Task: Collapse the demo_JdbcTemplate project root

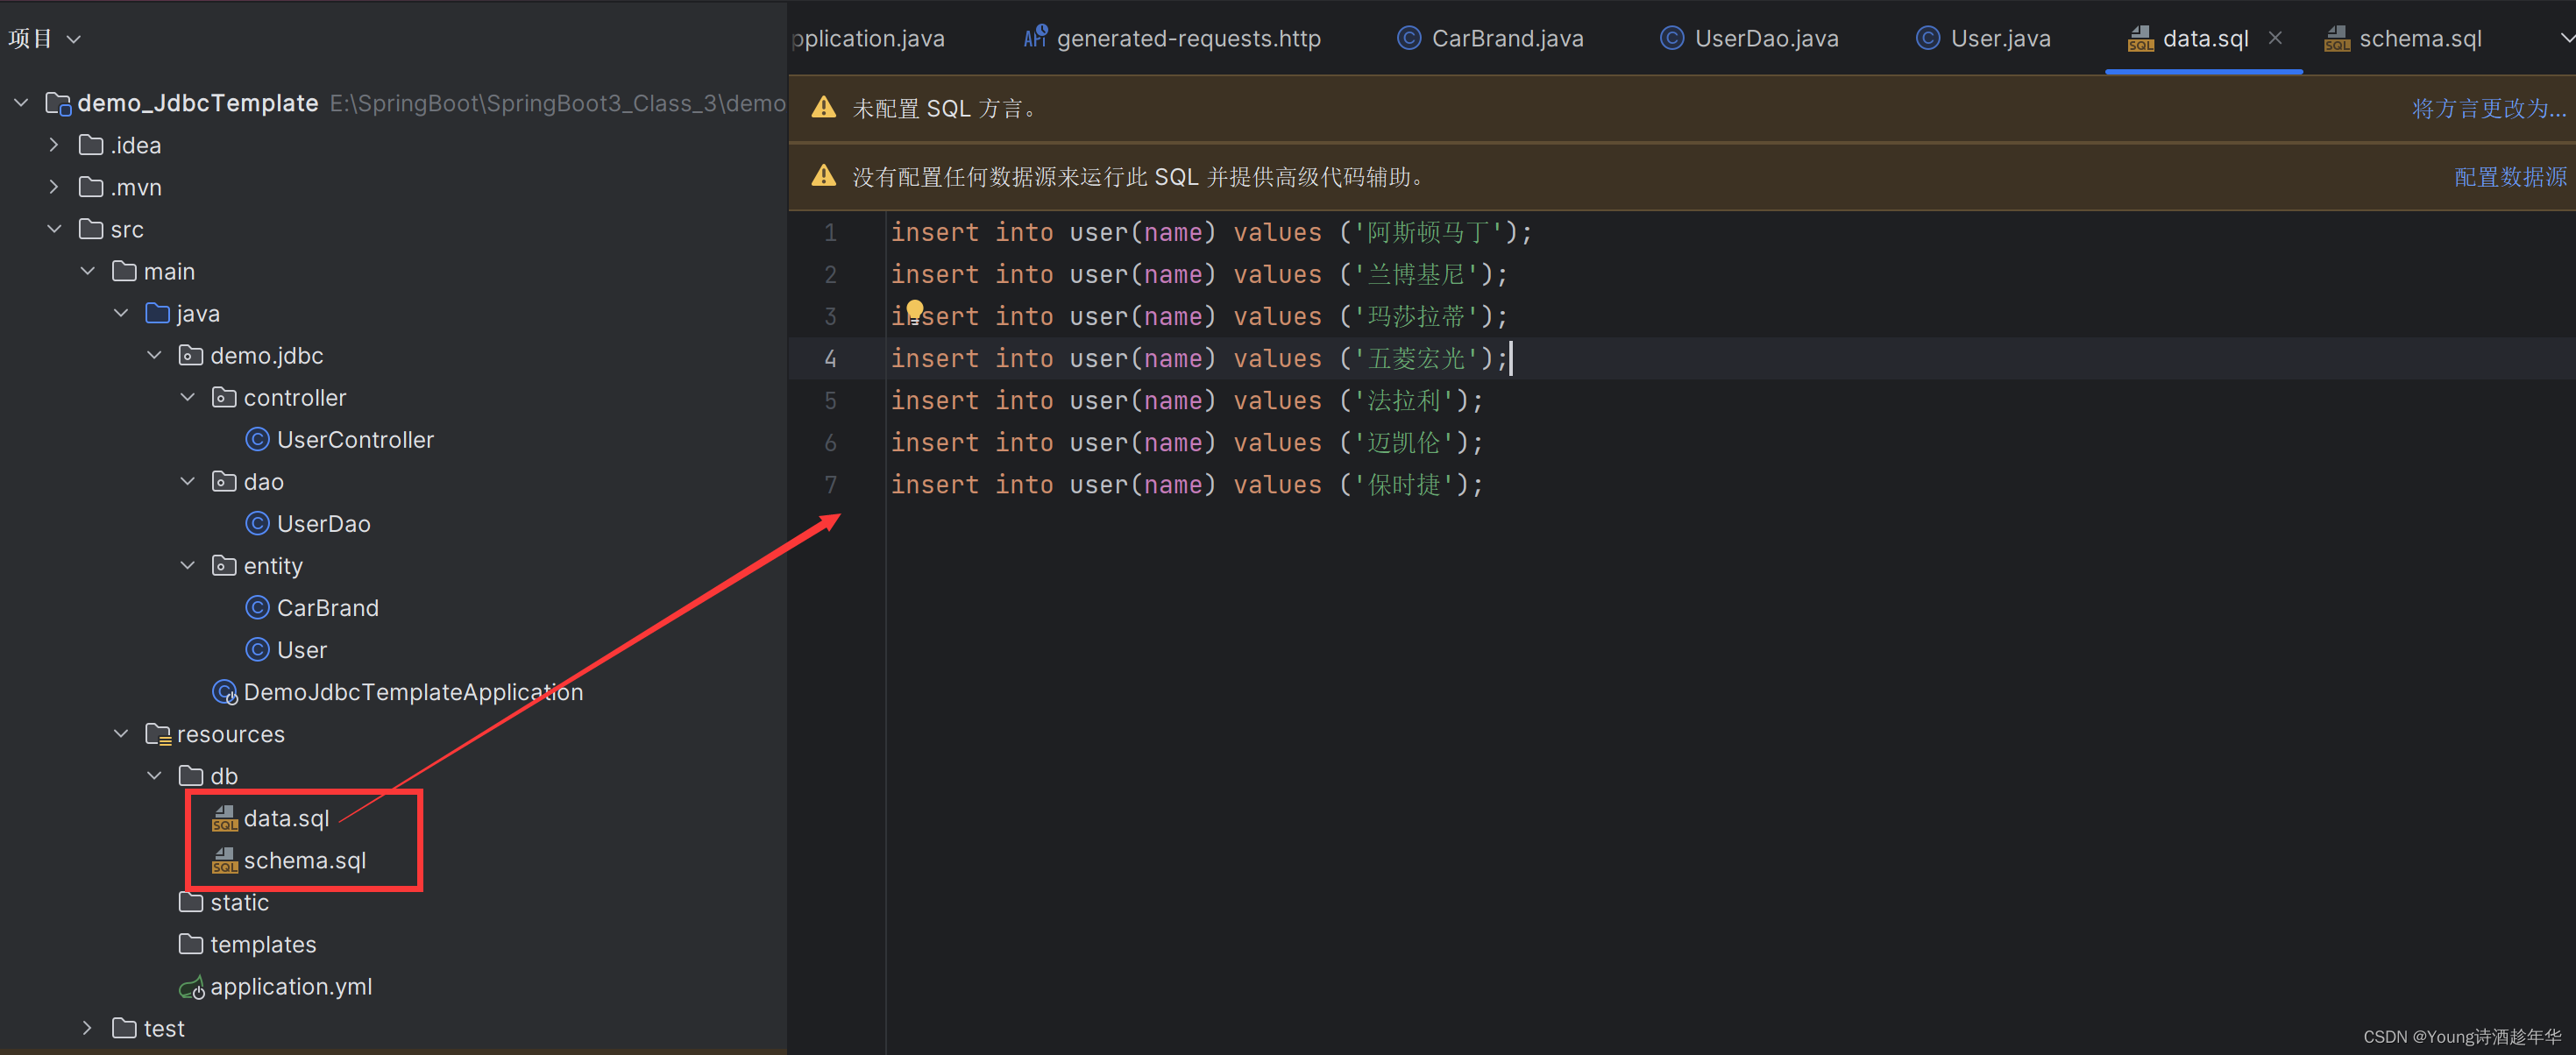Action: [21, 103]
